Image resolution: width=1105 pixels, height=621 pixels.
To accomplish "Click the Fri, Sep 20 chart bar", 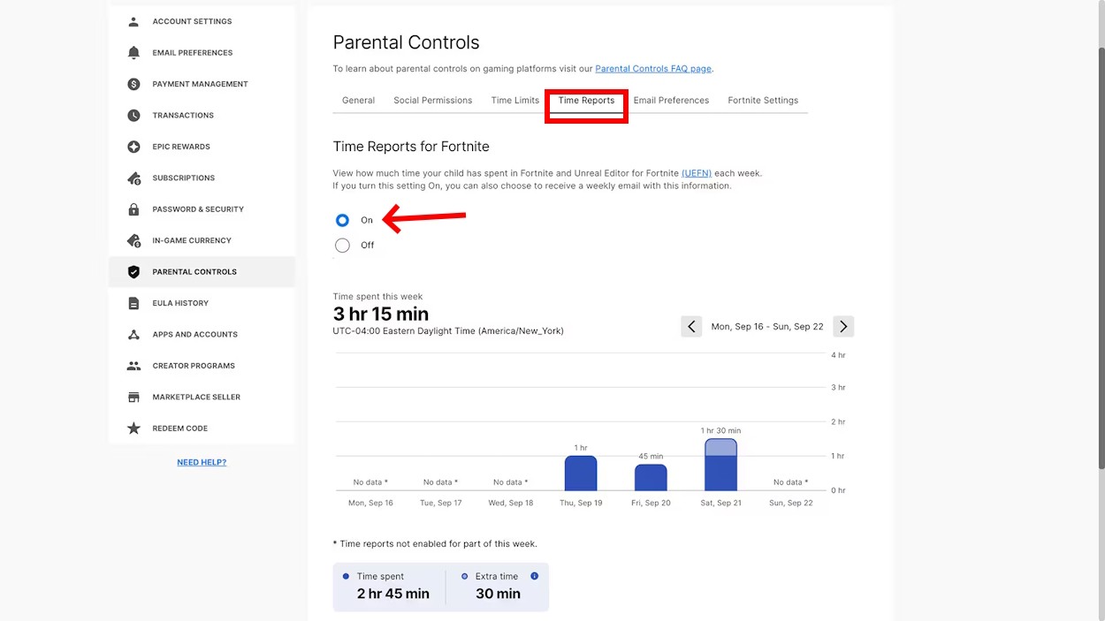I will 651,478.
